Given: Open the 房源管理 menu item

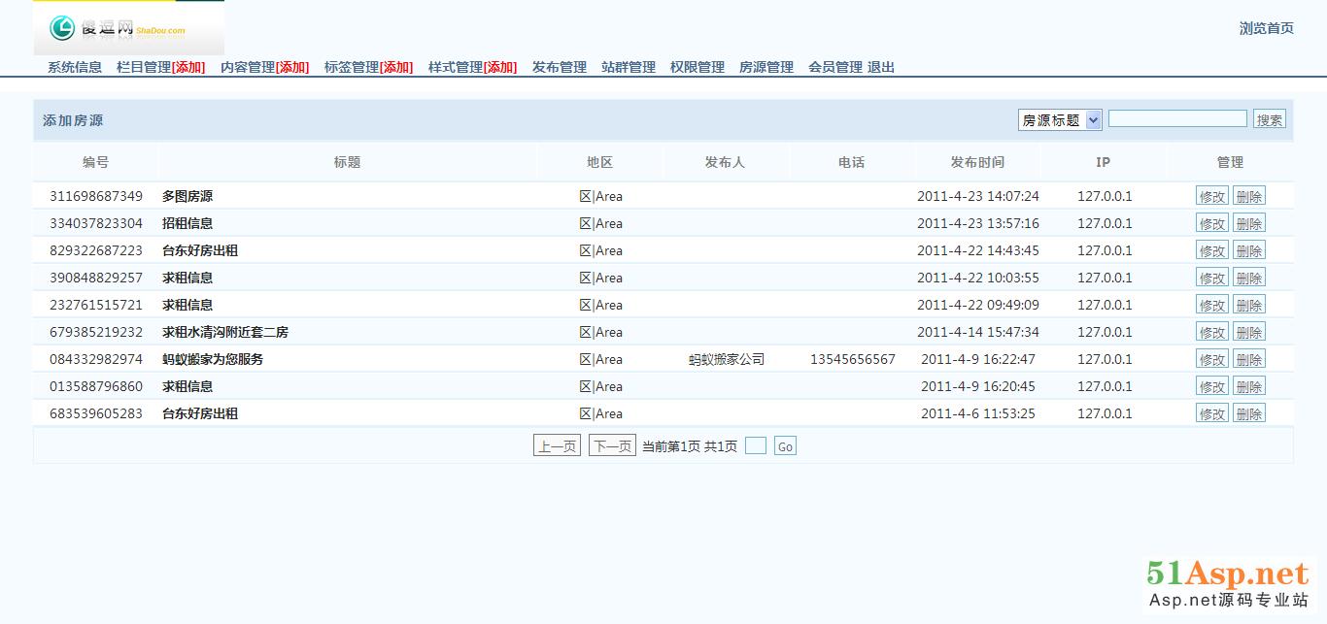Looking at the screenshot, I should point(766,67).
